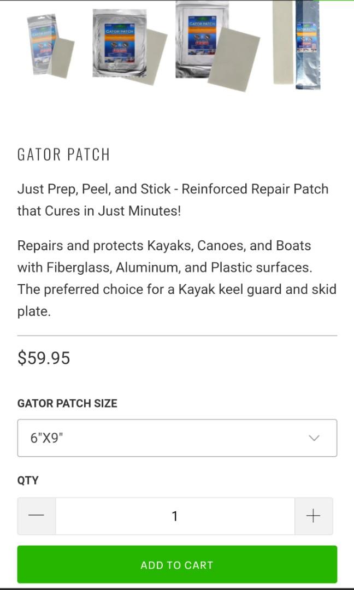Decrease quantity with the minus stepper

(x=36, y=516)
